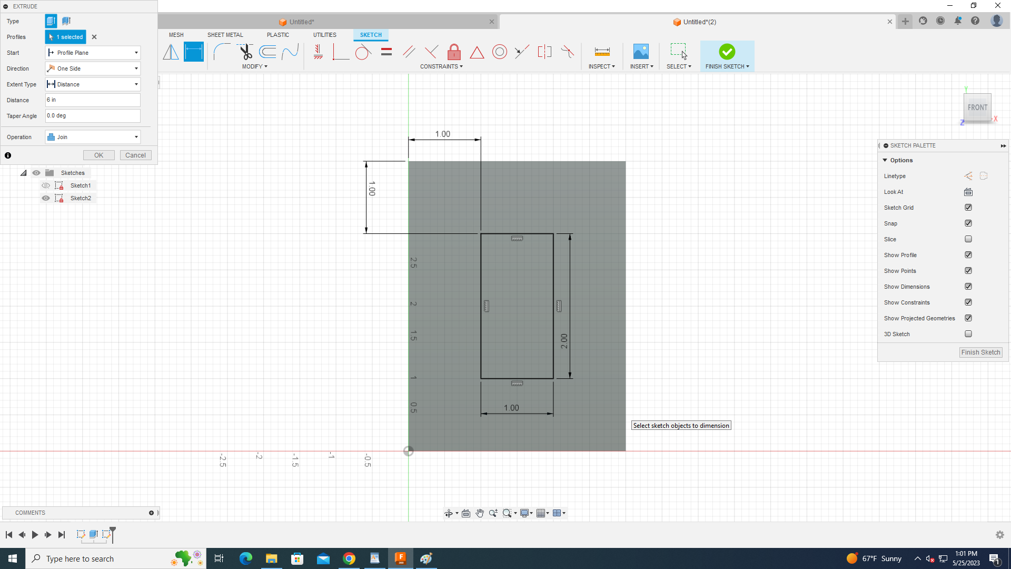Click the Parallel constraint icon
Image resolution: width=1011 pixels, height=569 pixels.
click(x=409, y=52)
